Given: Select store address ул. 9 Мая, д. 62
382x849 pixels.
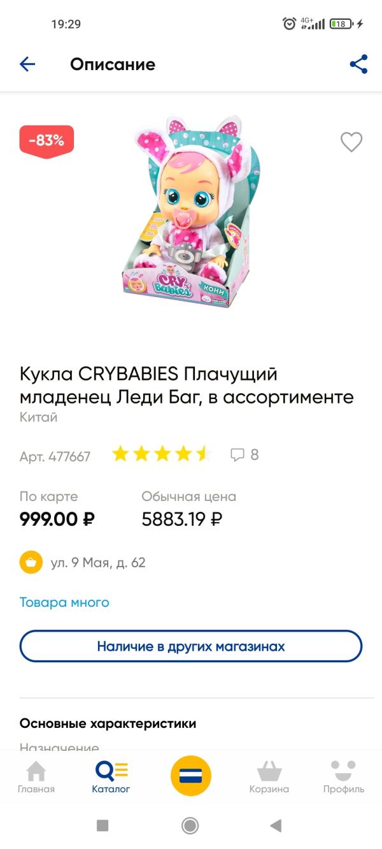Looking at the screenshot, I should coord(98,563).
